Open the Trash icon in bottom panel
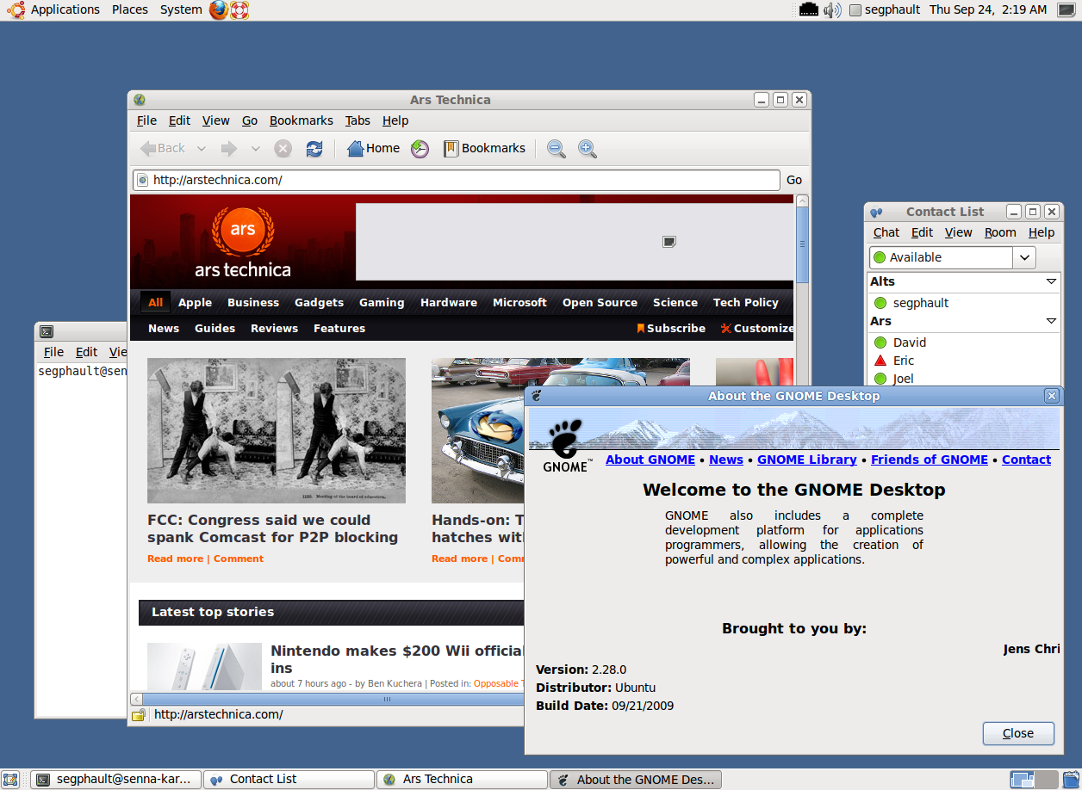This screenshot has height=790, width=1082. (1070, 780)
